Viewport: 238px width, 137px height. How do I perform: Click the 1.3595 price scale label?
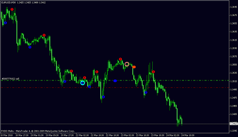(233, 49)
